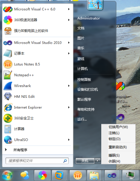
Task: Open 控制面板 control panel link
Action: tap(84, 80)
